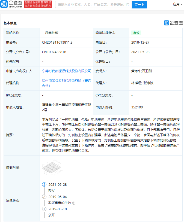
Task: Click the application number CN201811613811.3
Action: pyautogui.click(x=57, y=42)
